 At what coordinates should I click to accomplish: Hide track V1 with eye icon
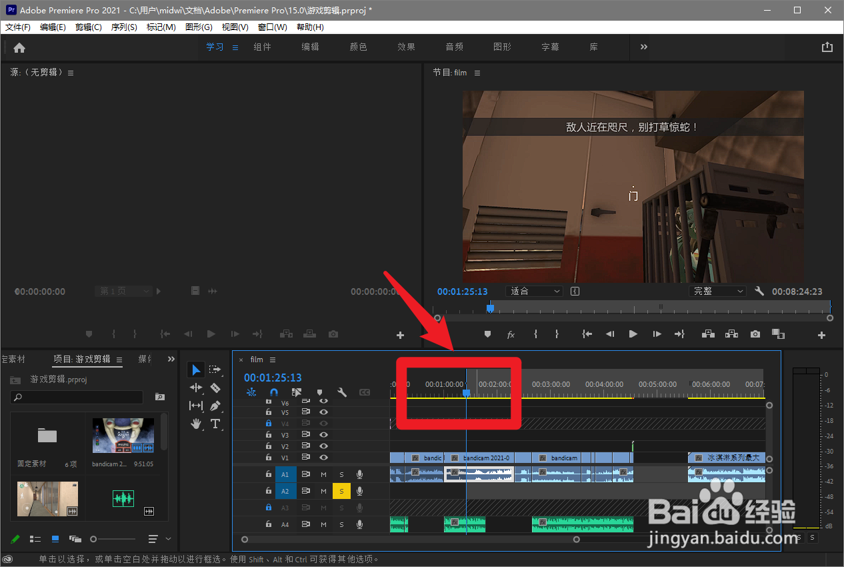pos(323,458)
